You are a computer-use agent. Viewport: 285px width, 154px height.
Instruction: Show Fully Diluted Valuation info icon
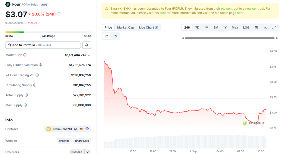pos(41,65)
